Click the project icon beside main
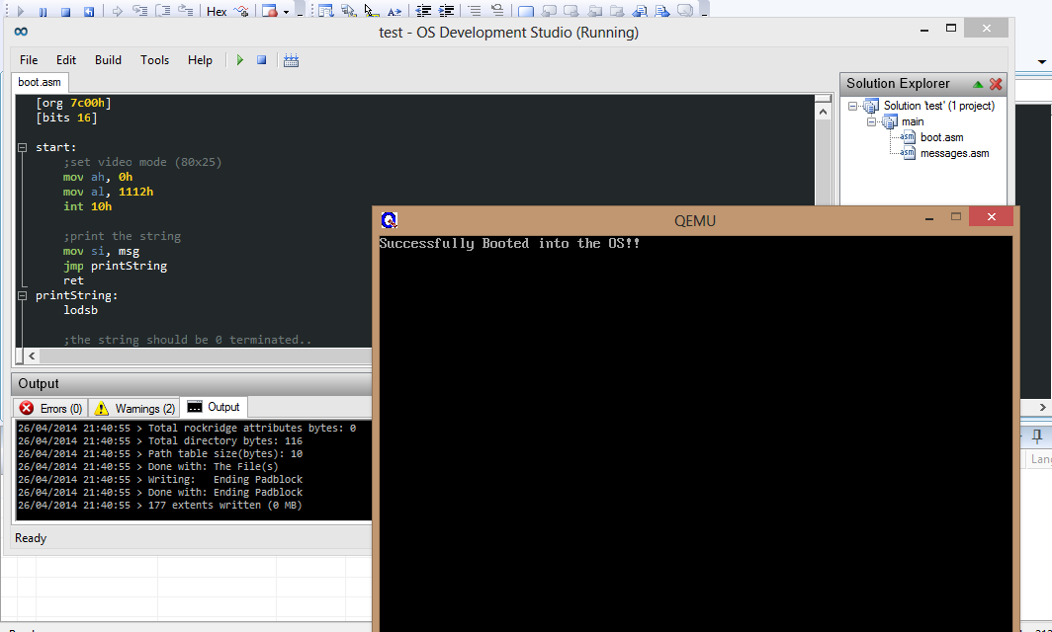Image resolution: width=1052 pixels, height=632 pixels. click(890, 122)
